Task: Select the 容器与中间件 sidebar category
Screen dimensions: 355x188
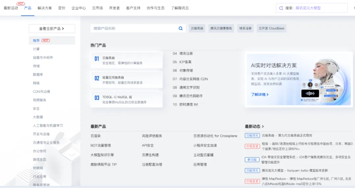Action: coord(43,58)
